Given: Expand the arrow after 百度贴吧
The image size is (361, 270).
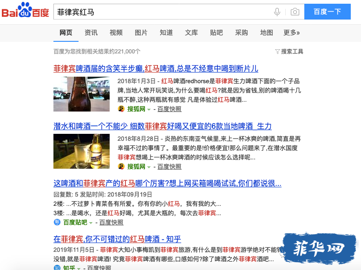Looking at the screenshot, I should [x=91, y=223].
